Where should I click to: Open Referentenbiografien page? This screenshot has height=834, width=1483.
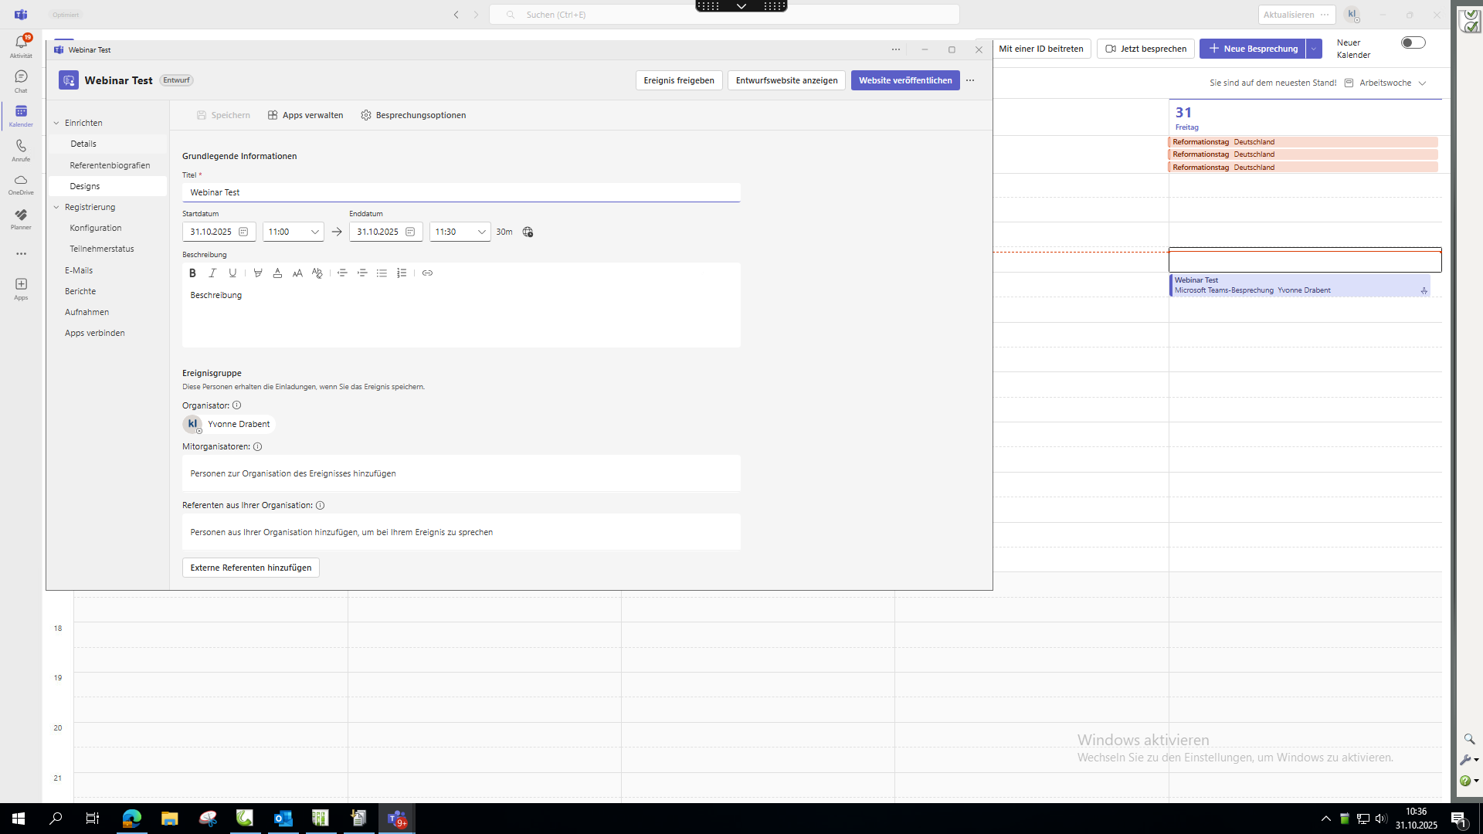click(x=110, y=165)
